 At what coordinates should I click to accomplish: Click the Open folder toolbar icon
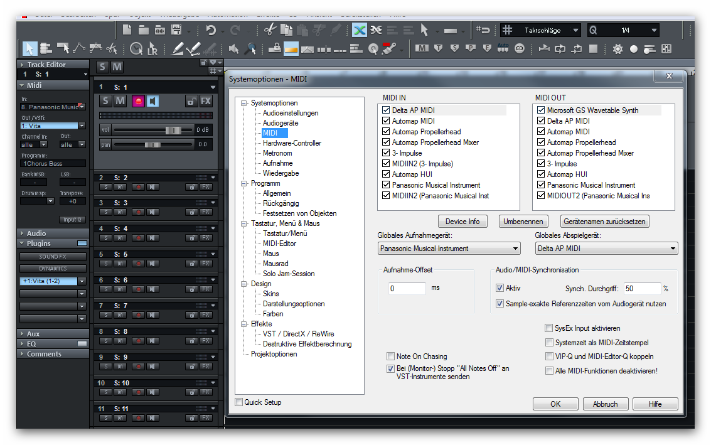click(144, 30)
